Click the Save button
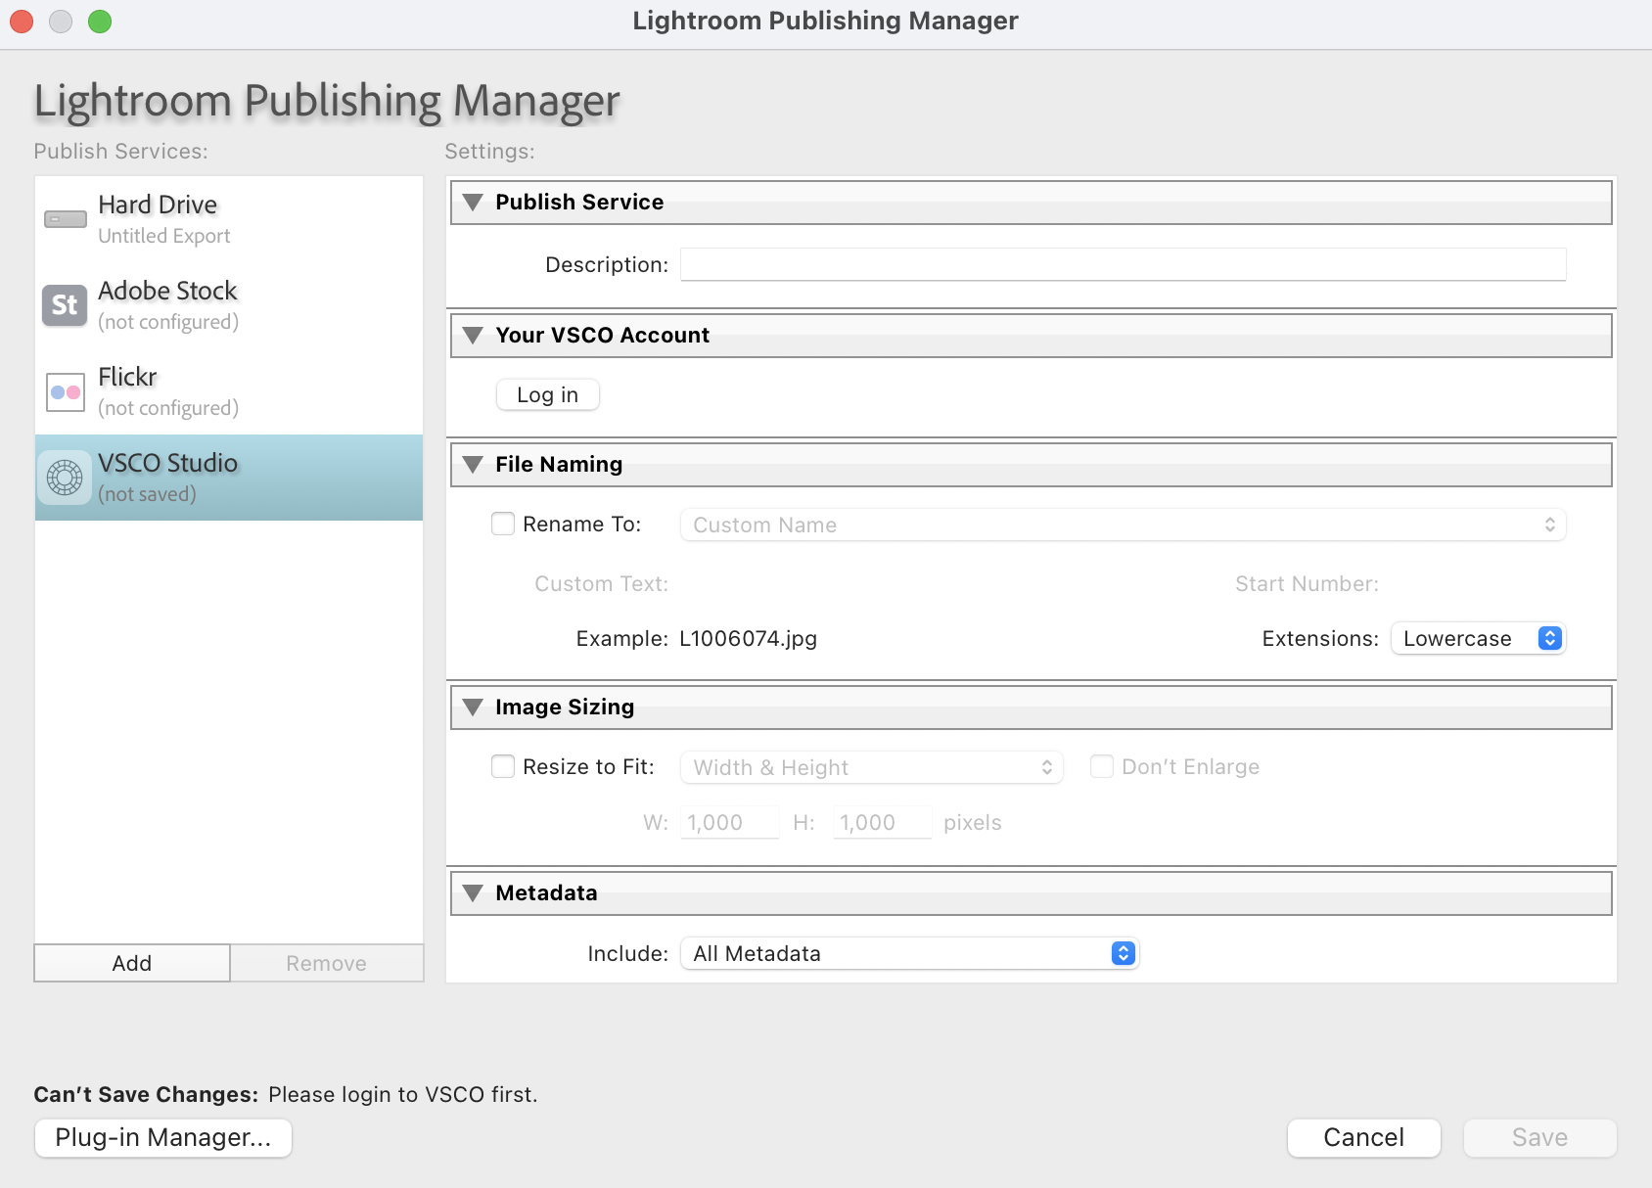 coord(1540,1138)
